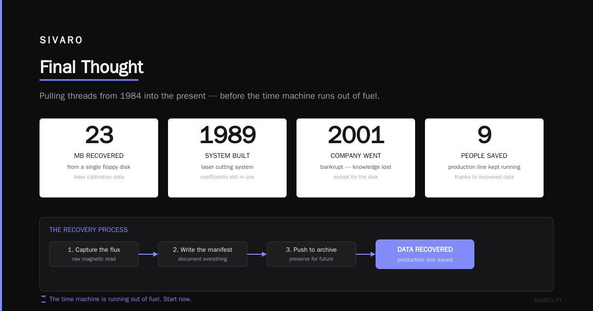Click the Capture the flux step
The height and width of the screenshot is (311, 593).
(x=94, y=254)
